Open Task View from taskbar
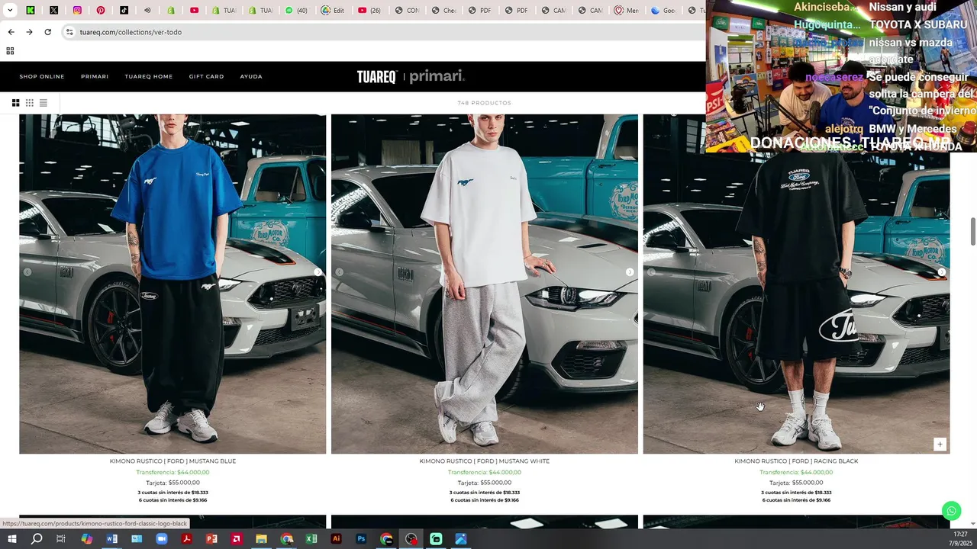 [x=61, y=539]
